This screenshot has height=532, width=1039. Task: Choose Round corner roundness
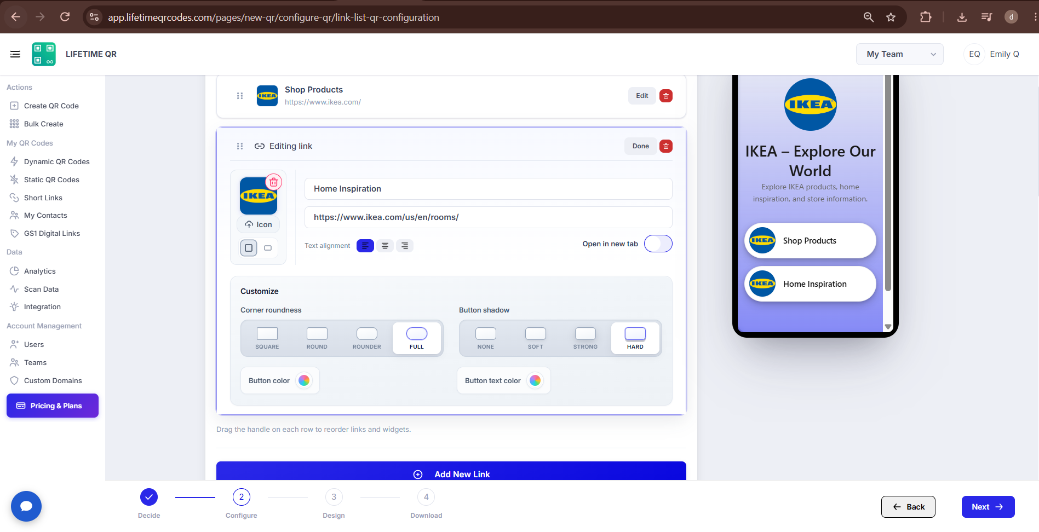pyautogui.click(x=317, y=338)
